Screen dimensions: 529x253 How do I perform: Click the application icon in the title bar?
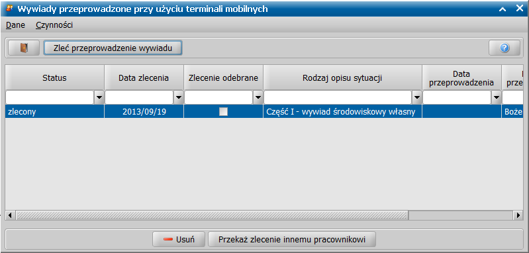(x=9, y=9)
